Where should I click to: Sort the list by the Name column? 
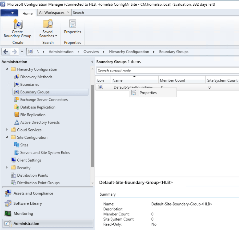pos(118,80)
